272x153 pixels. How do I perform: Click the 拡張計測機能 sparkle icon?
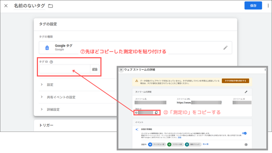pyautogui.click(x=137, y=129)
